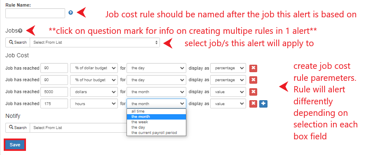Focus the Rule Name text field
Viewport: 366px width, 155px height.
coord(35,13)
